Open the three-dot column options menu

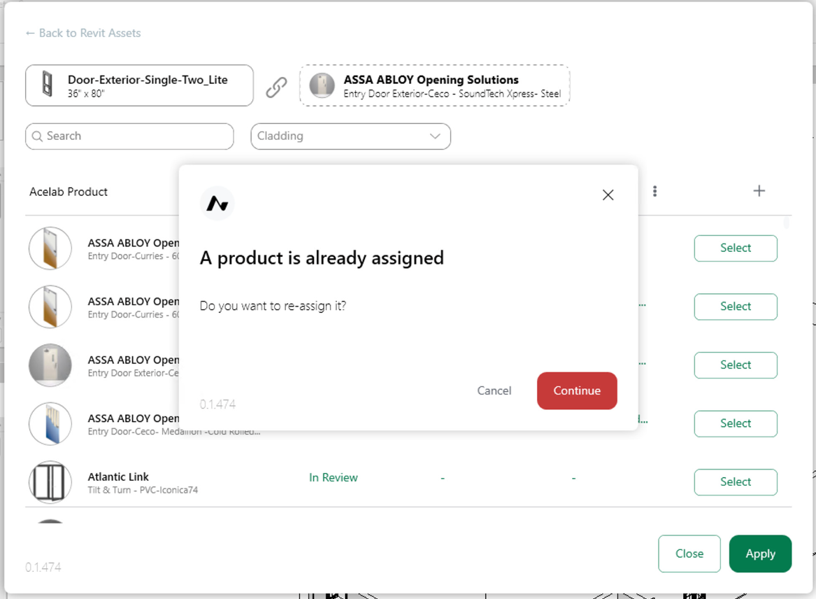[x=654, y=191]
